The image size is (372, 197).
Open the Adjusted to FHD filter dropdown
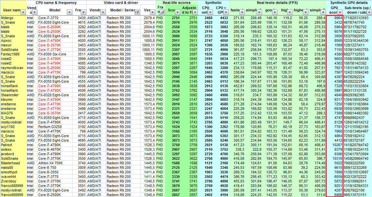tap(194, 12)
